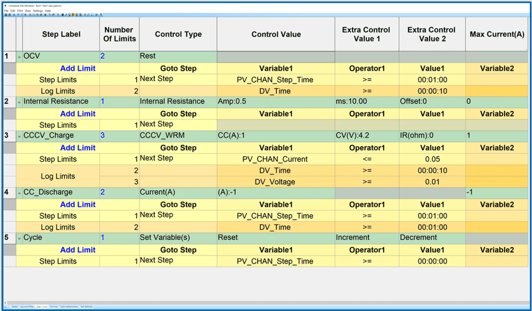Collapse the CCCV_Charge step row

[19, 136]
